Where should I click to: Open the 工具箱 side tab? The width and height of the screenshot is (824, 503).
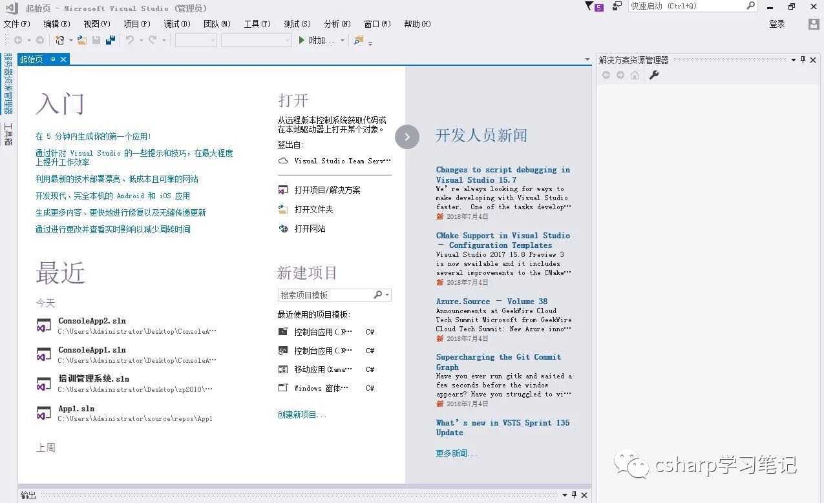[8, 134]
